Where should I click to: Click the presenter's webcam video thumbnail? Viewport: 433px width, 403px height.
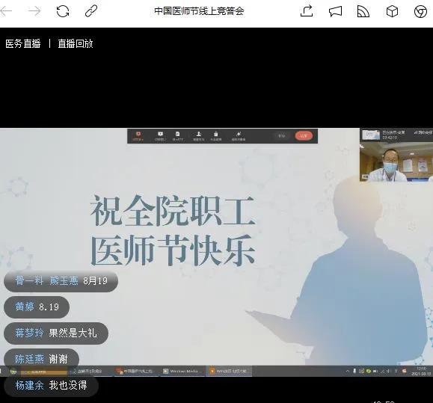396,161
